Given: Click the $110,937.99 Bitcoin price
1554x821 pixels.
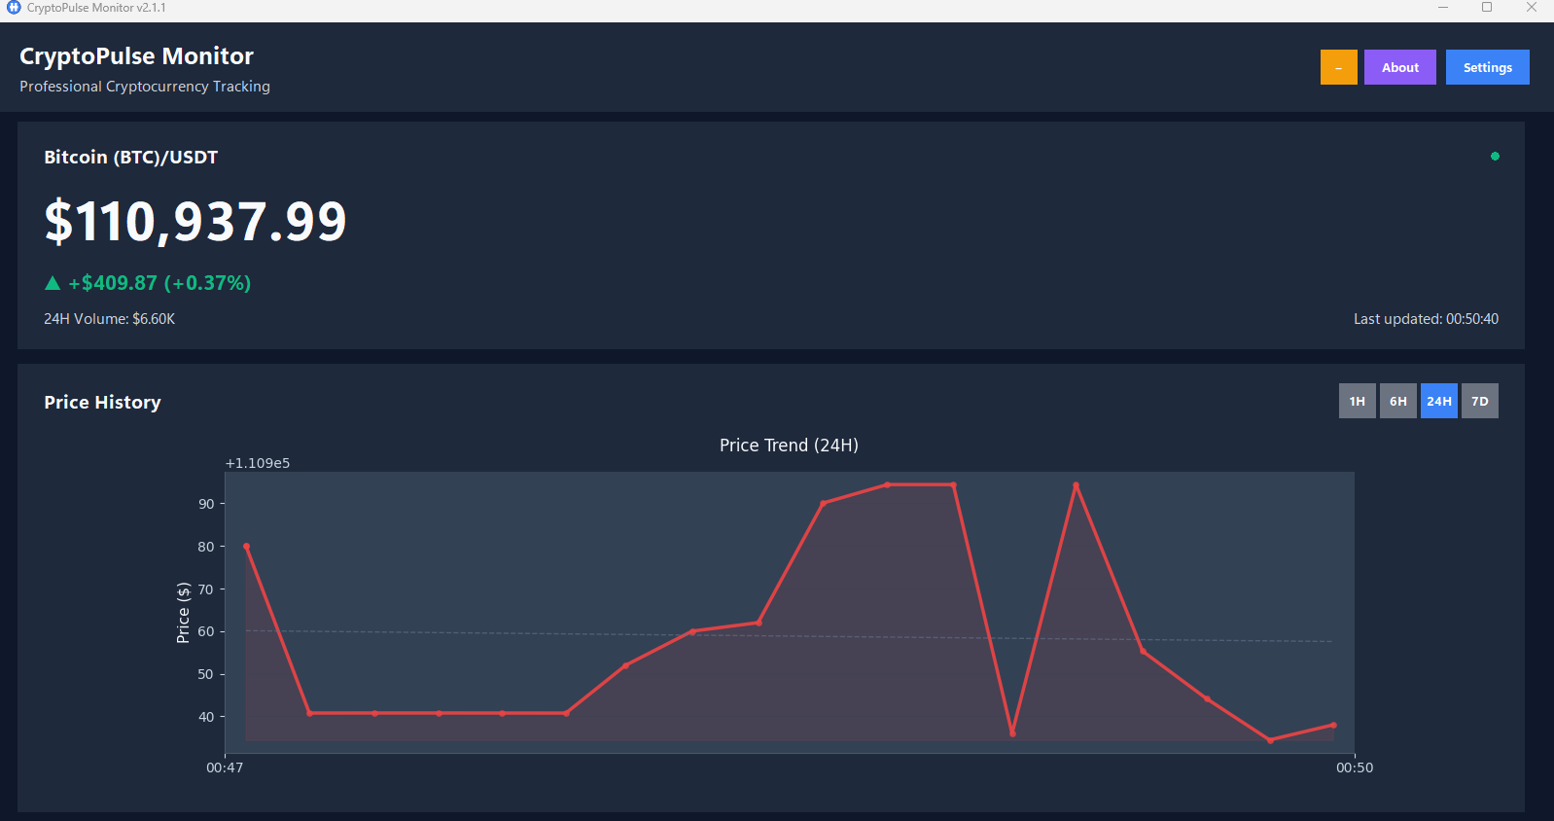Looking at the screenshot, I should click(x=195, y=221).
